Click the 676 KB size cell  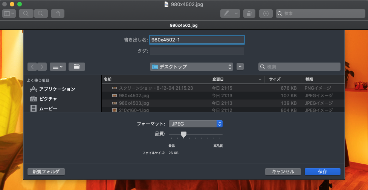289,88
